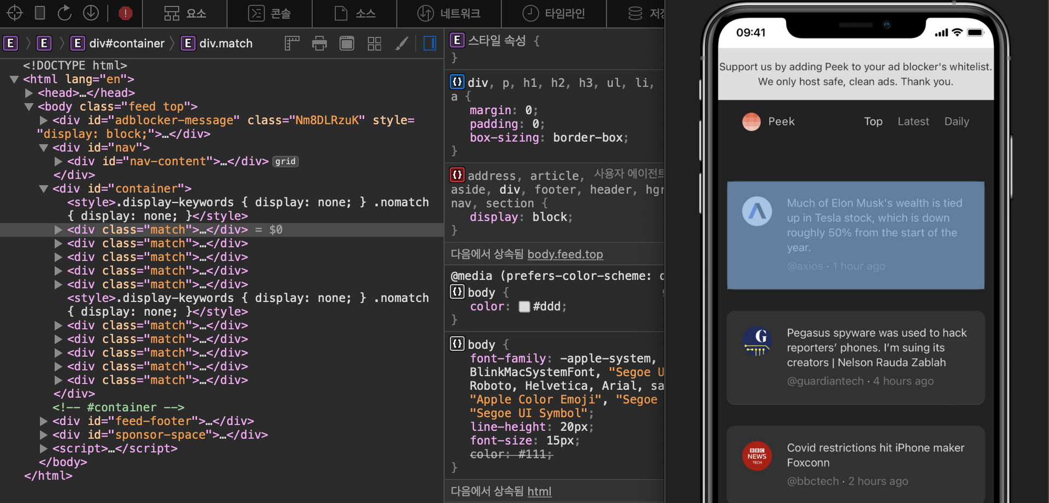The height and width of the screenshot is (503, 1049).
Task: Open the device responsive mode icon
Action: tap(40, 13)
